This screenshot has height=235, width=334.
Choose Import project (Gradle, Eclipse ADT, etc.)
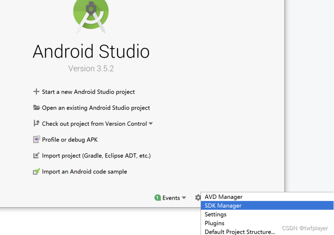[96, 155]
